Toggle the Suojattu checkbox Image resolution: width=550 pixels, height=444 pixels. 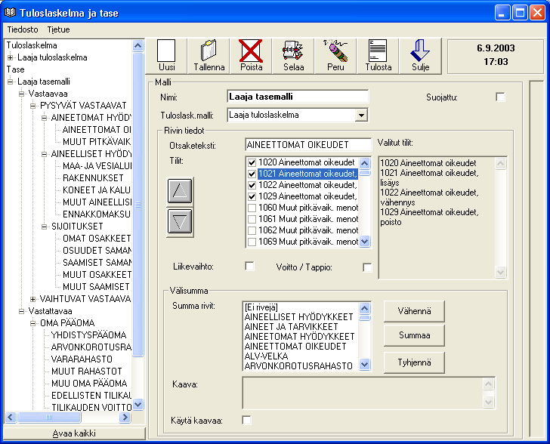[x=501, y=97]
